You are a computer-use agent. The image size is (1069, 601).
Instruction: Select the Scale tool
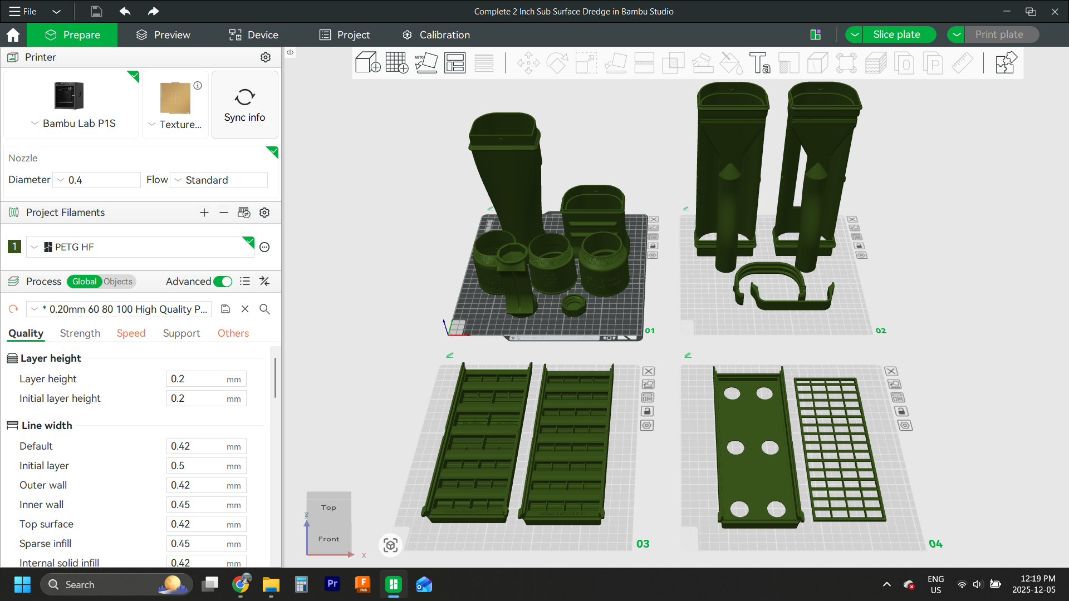[586, 63]
